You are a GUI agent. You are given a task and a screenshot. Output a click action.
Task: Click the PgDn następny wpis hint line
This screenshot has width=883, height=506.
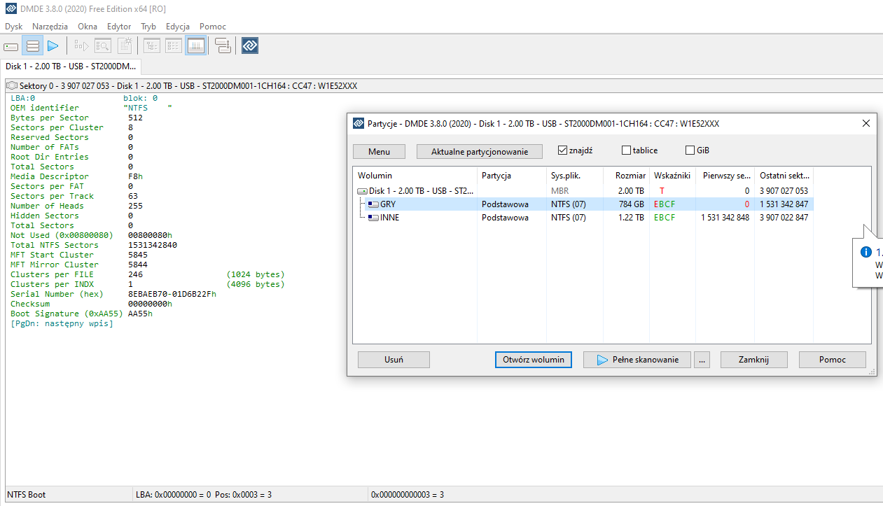[62, 323]
